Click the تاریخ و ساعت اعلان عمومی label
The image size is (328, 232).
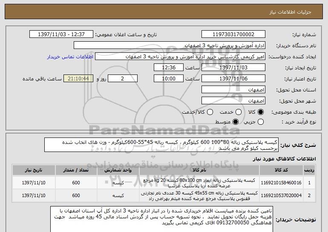click(x=126, y=35)
